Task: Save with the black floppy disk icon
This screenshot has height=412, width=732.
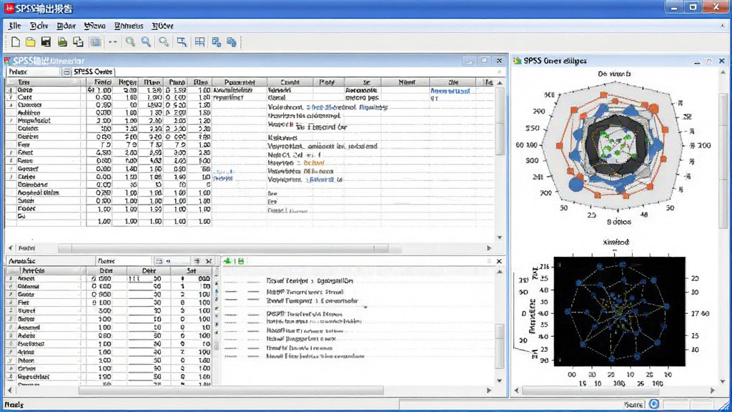Action: [46, 42]
